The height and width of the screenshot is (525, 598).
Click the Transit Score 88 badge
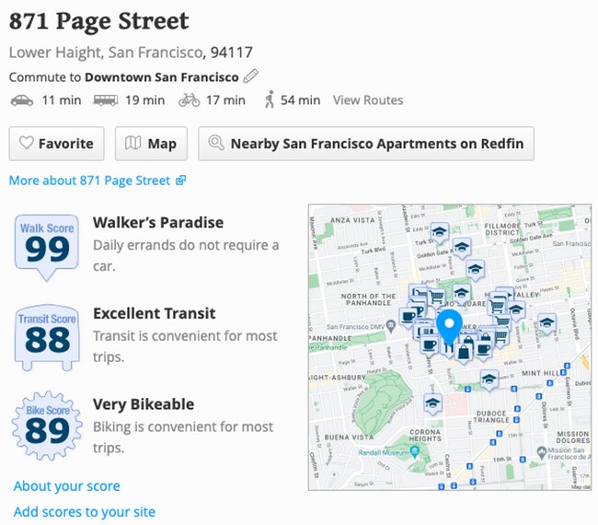47,337
